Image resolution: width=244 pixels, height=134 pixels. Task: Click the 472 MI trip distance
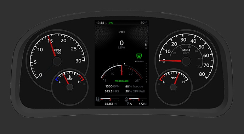click(143, 104)
